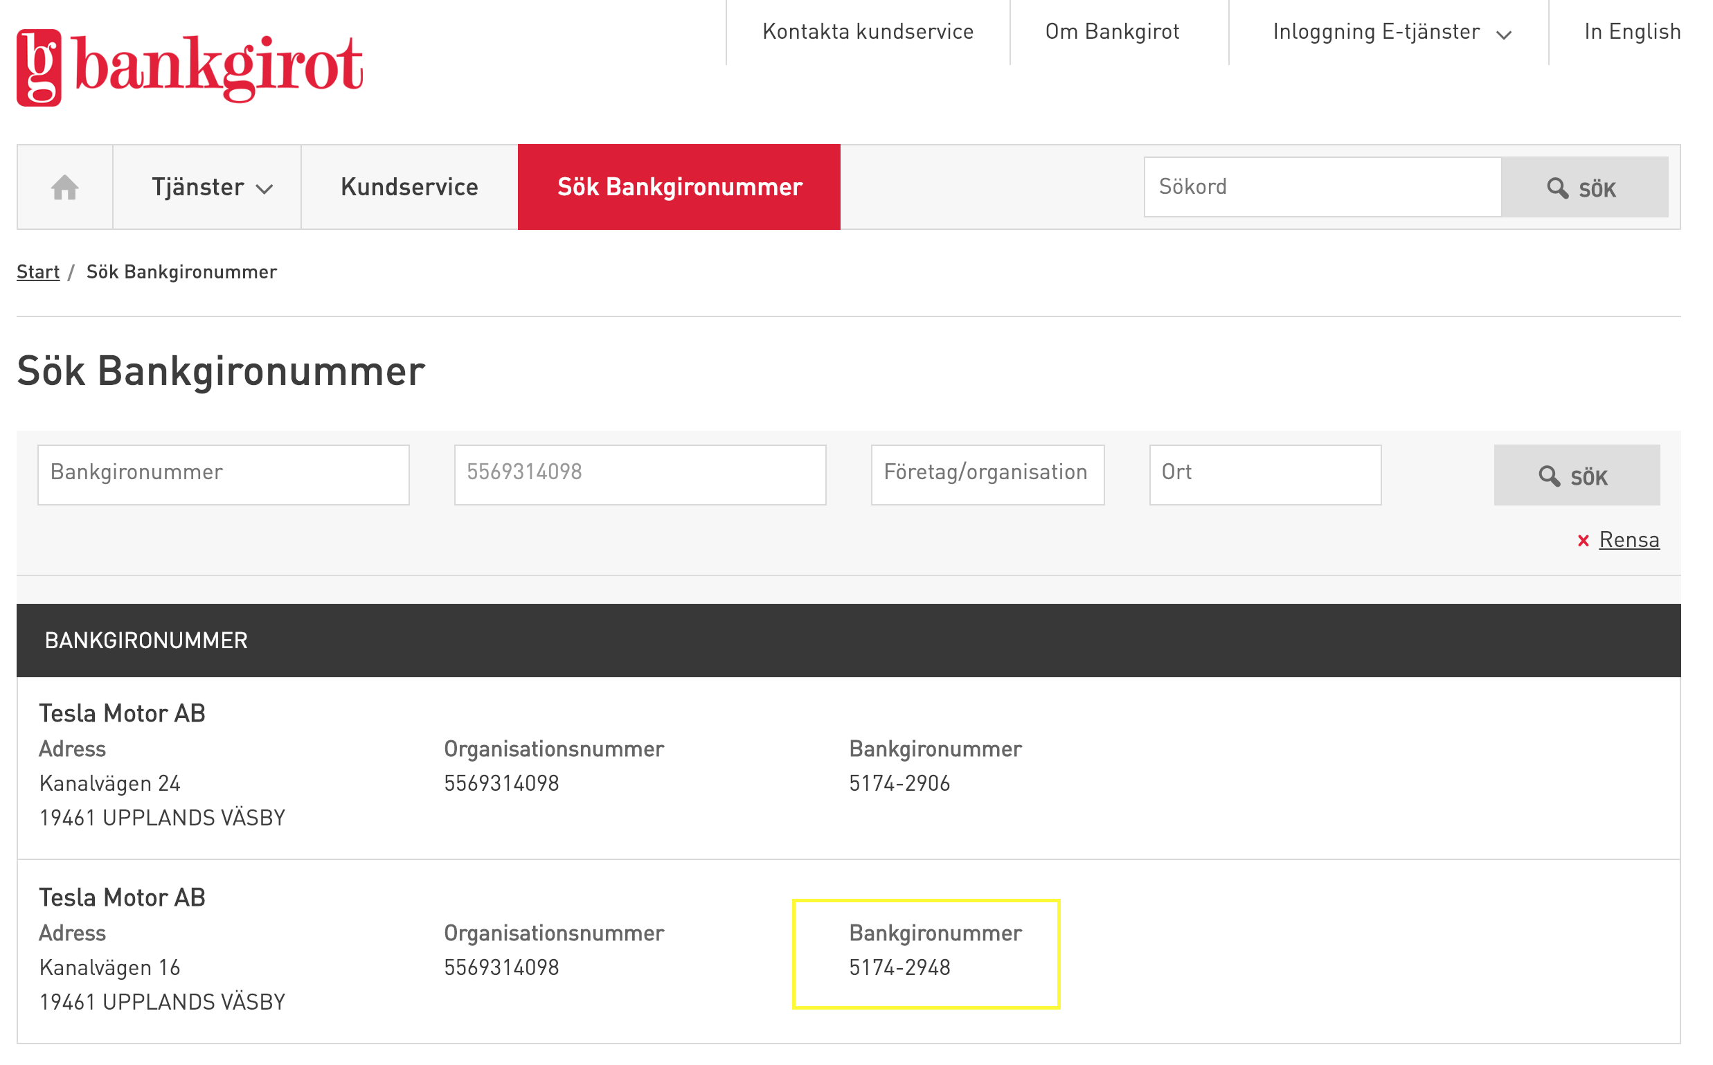
Task: Go to the home icon in the navigation bar
Action: [x=65, y=188]
